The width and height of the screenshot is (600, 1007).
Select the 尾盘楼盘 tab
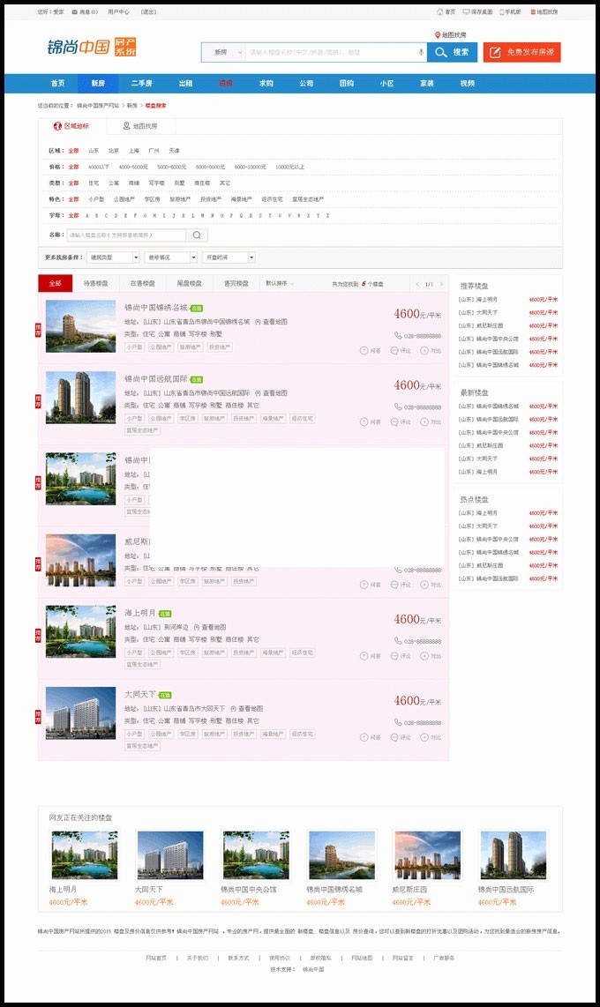[x=190, y=283]
